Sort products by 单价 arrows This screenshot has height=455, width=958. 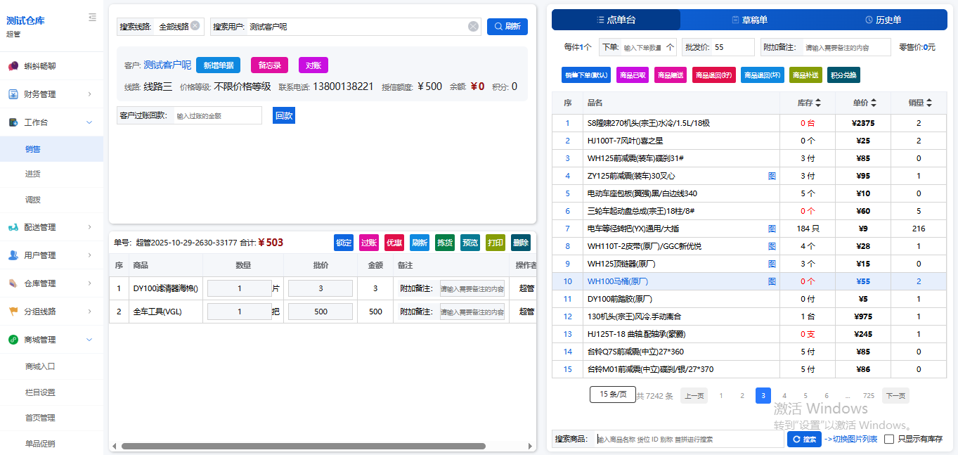pos(874,103)
